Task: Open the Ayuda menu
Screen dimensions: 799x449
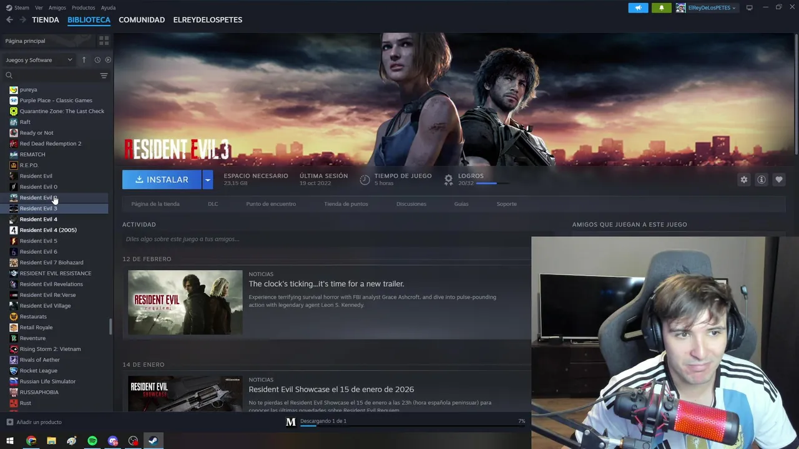Action: pyautogui.click(x=108, y=7)
